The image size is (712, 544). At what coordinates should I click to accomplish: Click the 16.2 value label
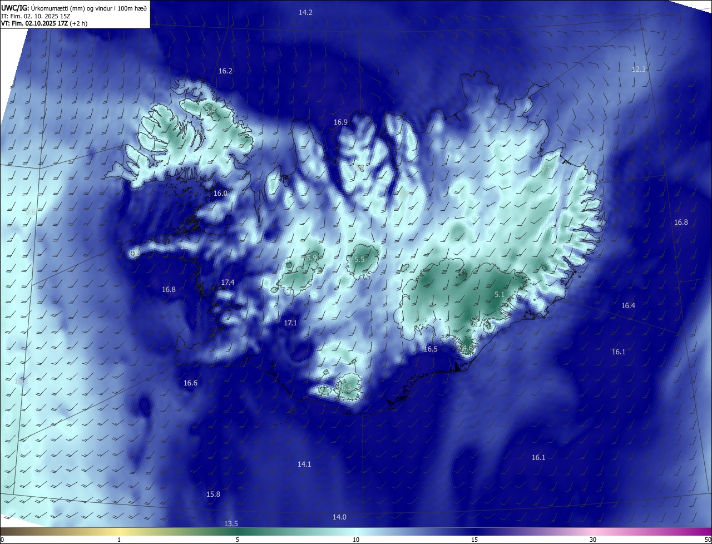tap(225, 71)
